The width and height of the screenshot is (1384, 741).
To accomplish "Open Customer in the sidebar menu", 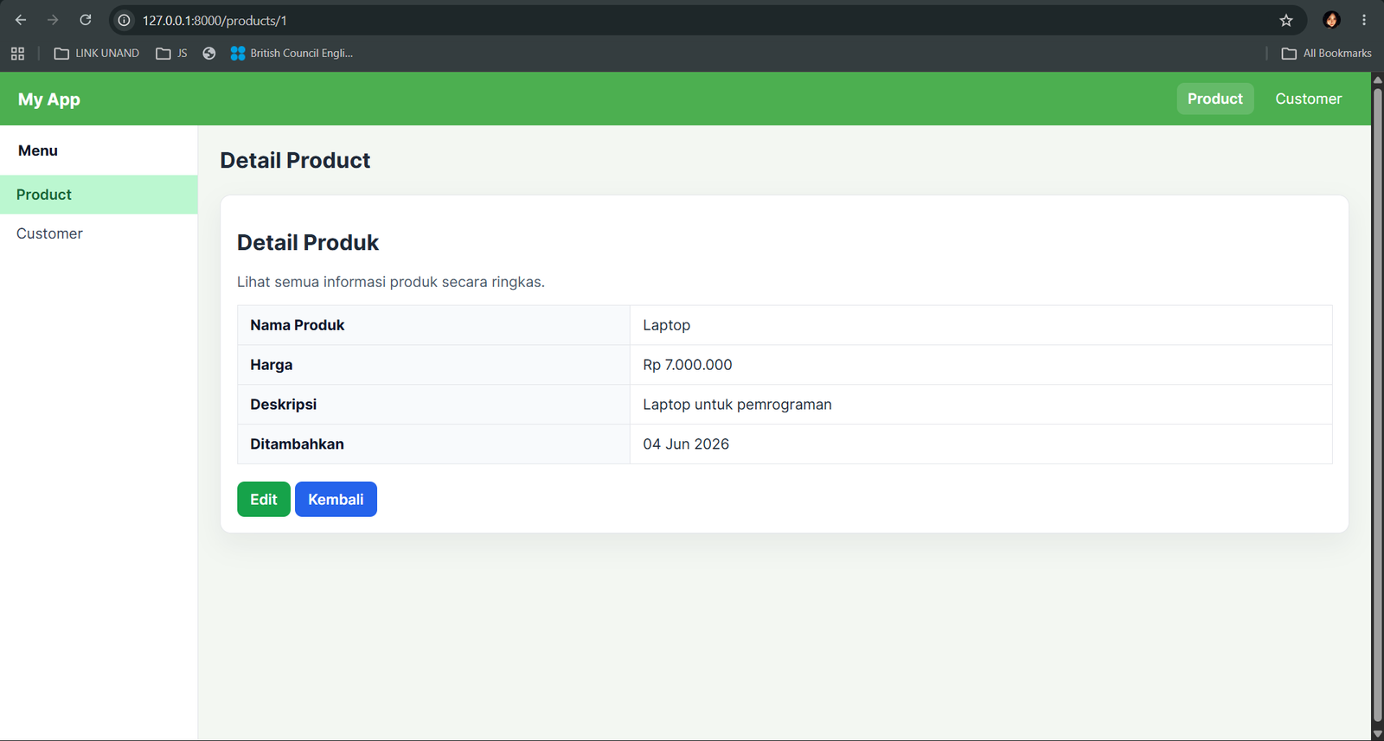I will [x=99, y=233].
